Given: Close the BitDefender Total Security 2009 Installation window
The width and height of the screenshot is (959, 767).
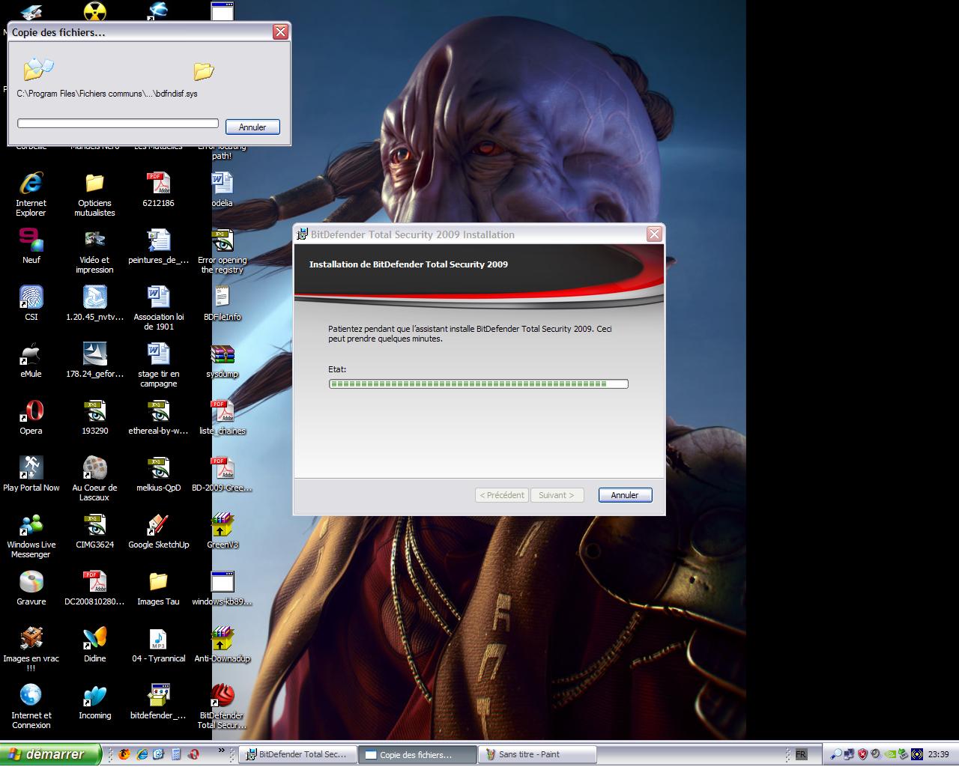Looking at the screenshot, I should click(654, 234).
